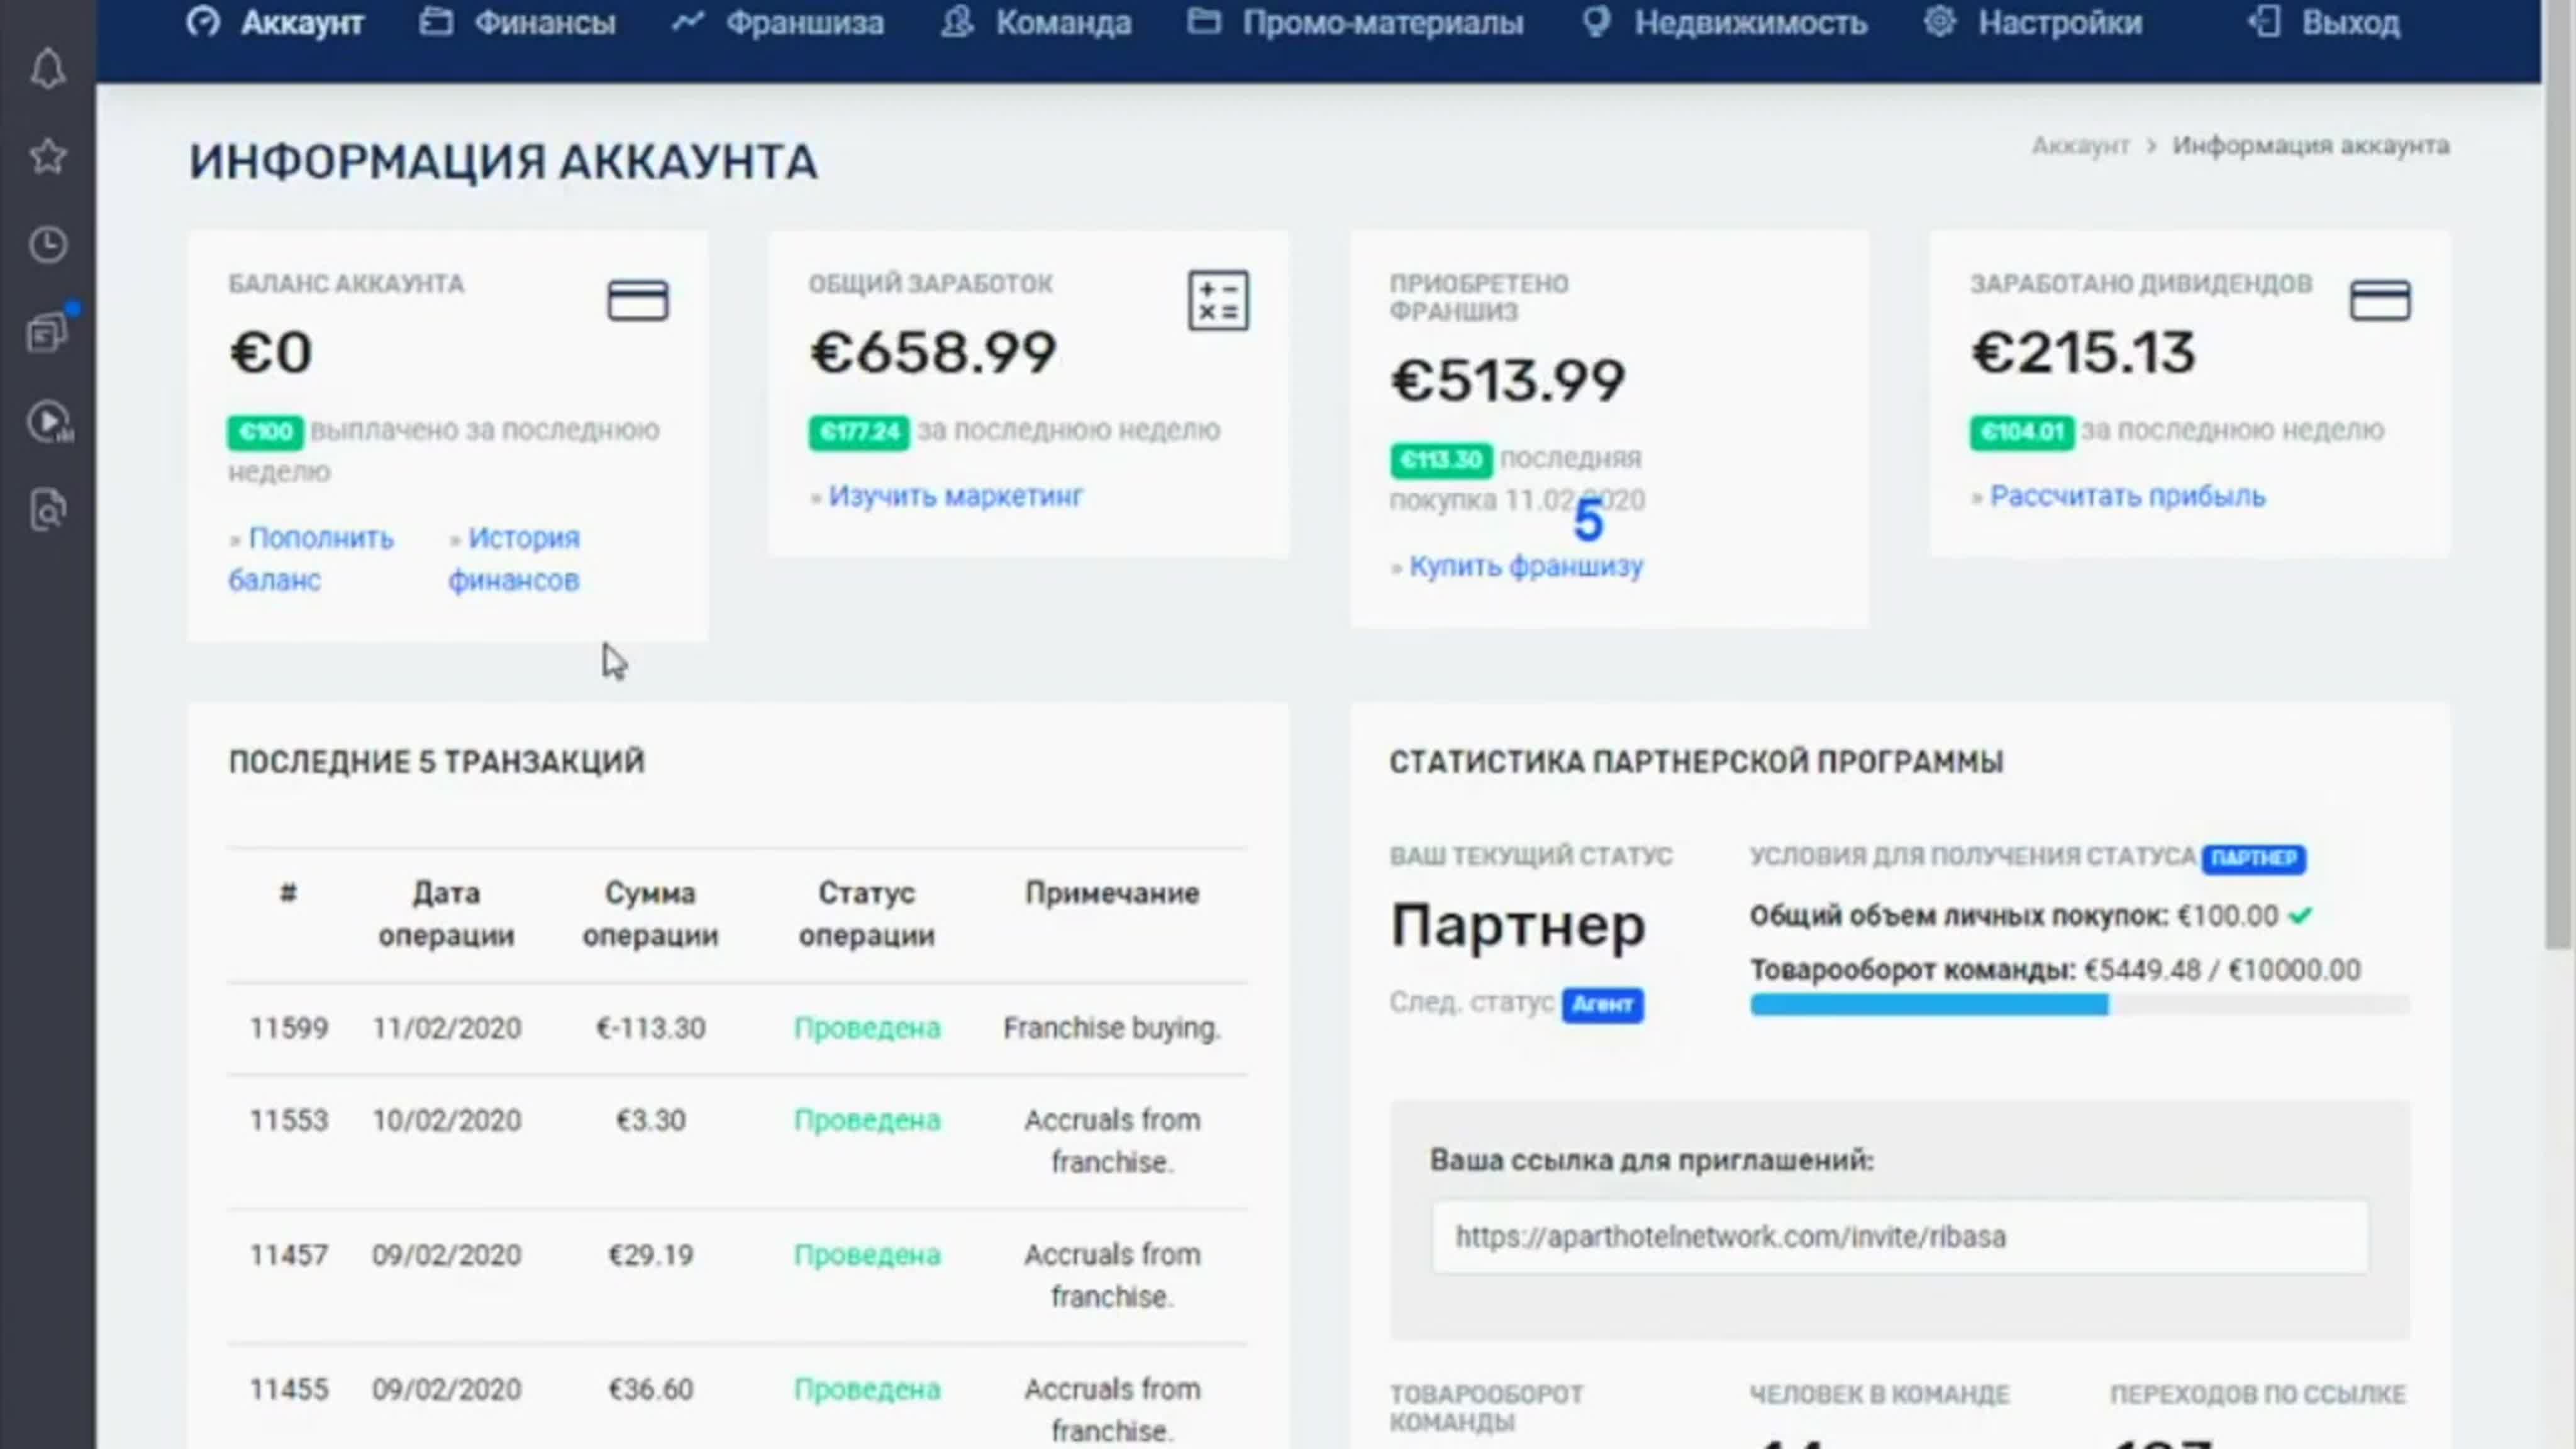Click the stacked windows icon with blue dot
This screenshot has width=2576, height=1449.
click(47, 332)
